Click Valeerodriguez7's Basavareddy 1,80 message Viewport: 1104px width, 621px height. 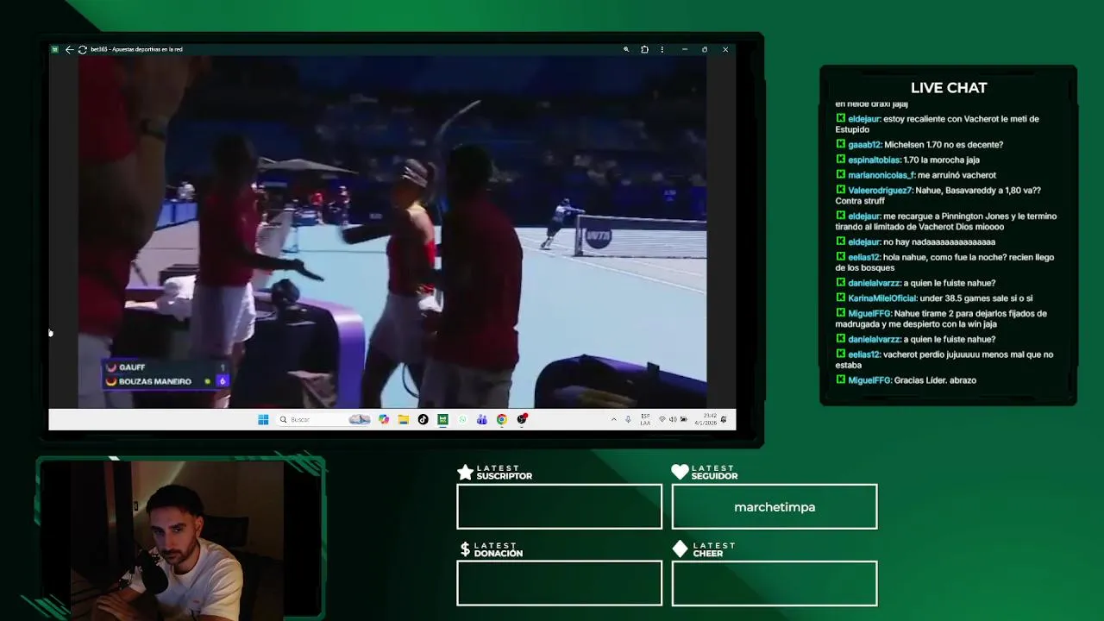938,196
